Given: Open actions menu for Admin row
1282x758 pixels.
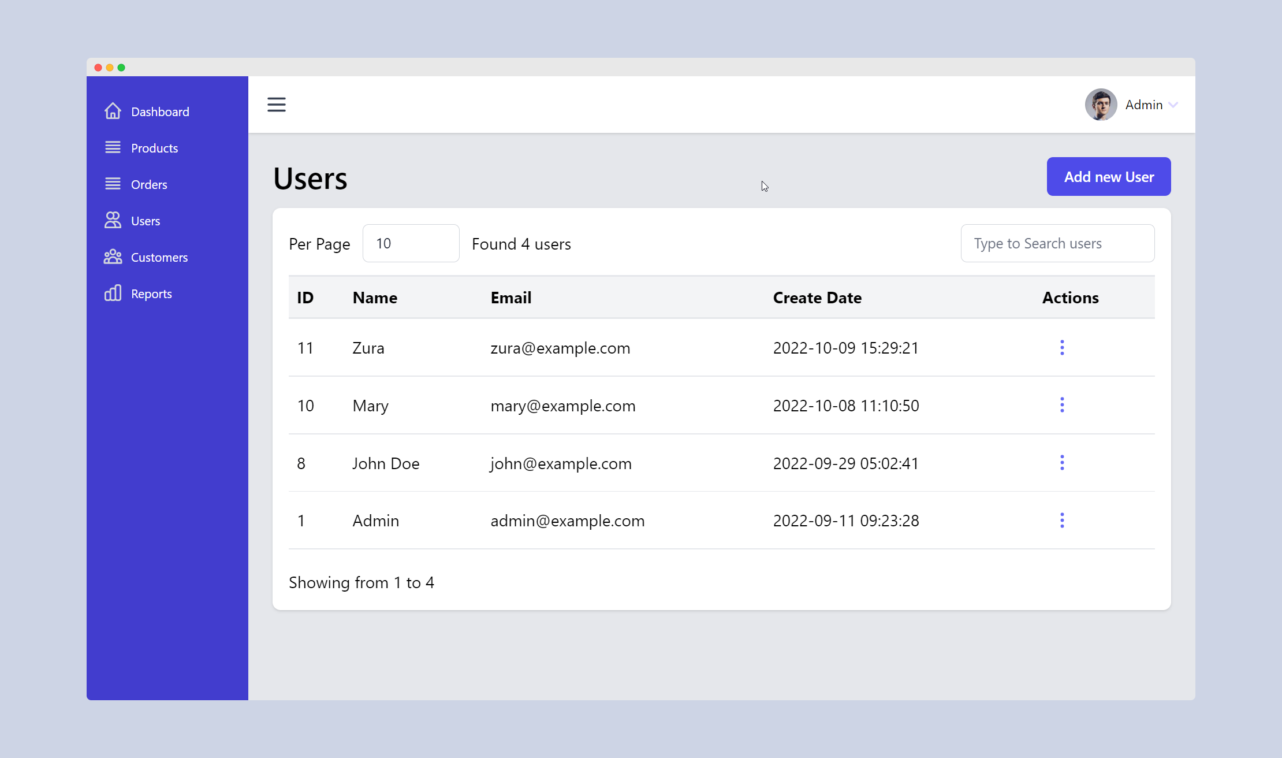Looking at the screenshot, I should coord(1062,521).
